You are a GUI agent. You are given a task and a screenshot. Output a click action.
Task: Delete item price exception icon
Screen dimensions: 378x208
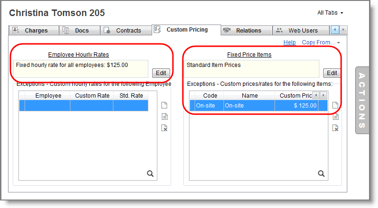tap(335, 128)
